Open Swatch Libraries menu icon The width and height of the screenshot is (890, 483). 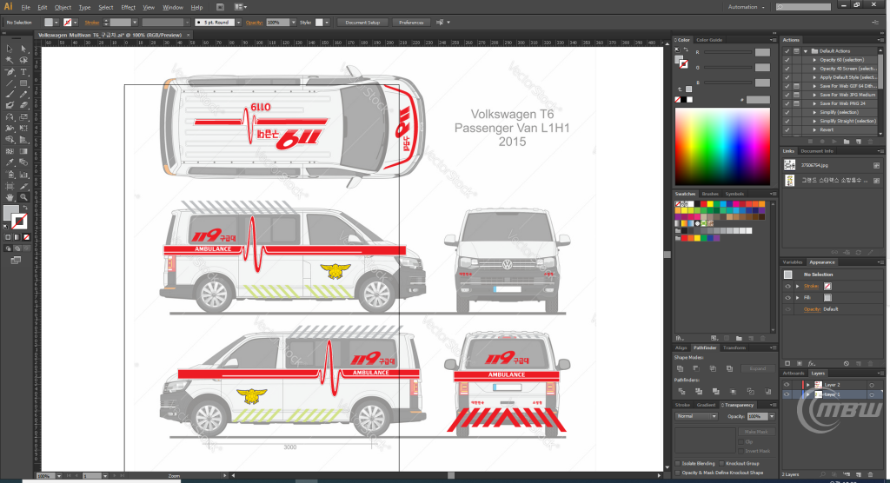tap(680, 338)
